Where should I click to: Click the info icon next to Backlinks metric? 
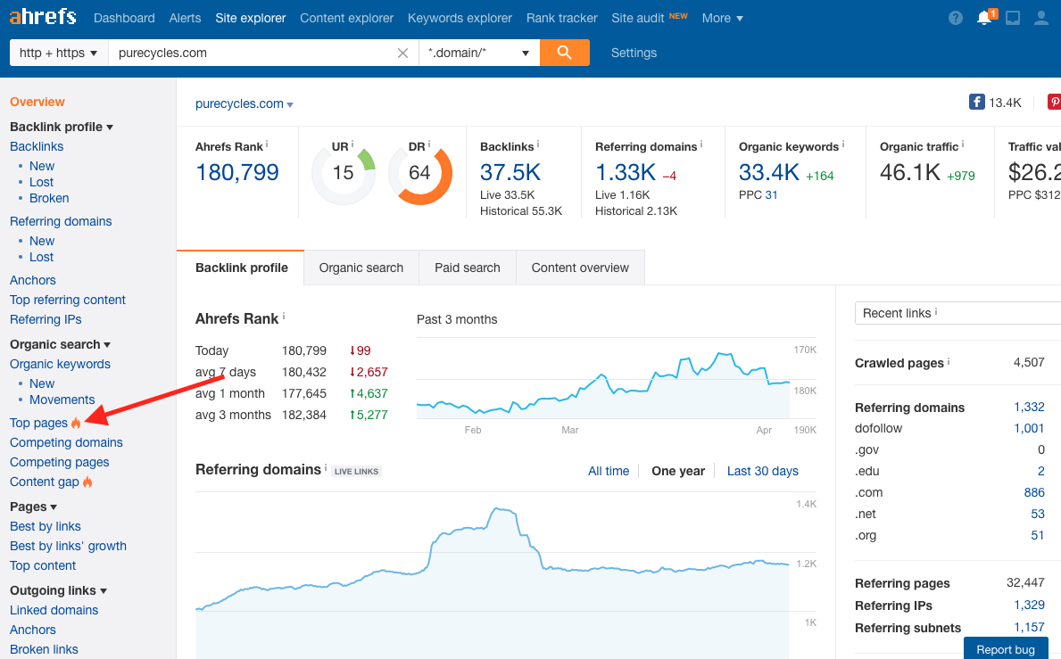point(538,144)
